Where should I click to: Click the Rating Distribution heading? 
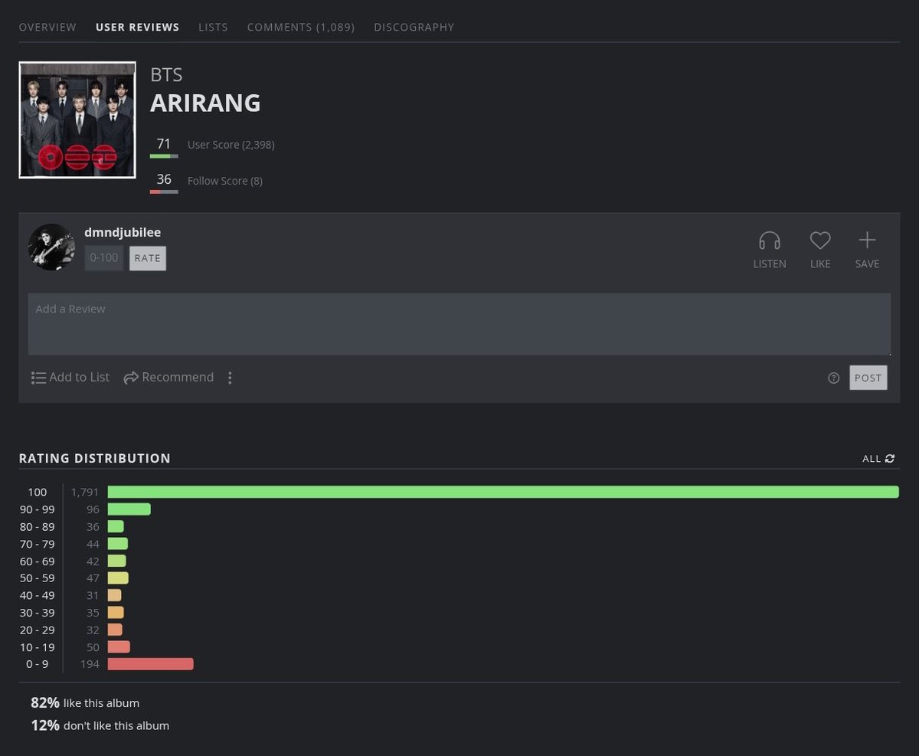pyautogui.click(x=95, y=458)
